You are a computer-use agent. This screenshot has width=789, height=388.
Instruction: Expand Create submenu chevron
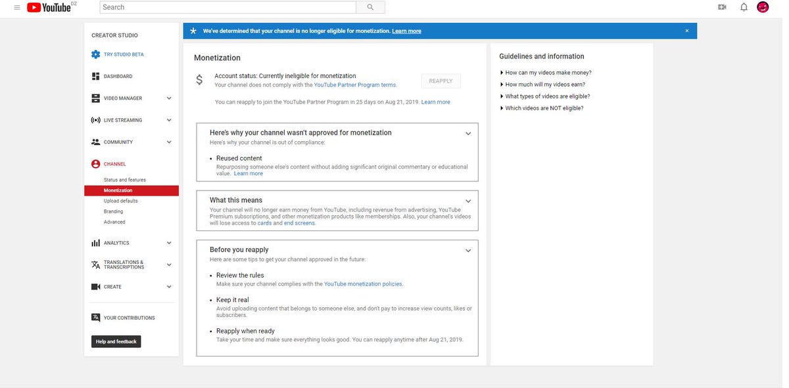pyautogui.click(x=169, y=287)
